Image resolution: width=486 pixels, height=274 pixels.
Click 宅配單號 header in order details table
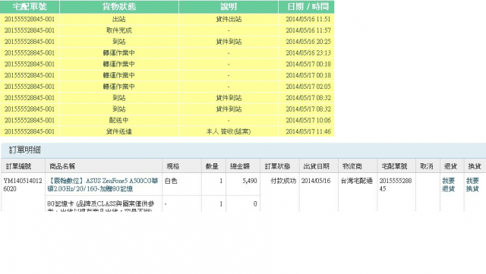[394, 166]
